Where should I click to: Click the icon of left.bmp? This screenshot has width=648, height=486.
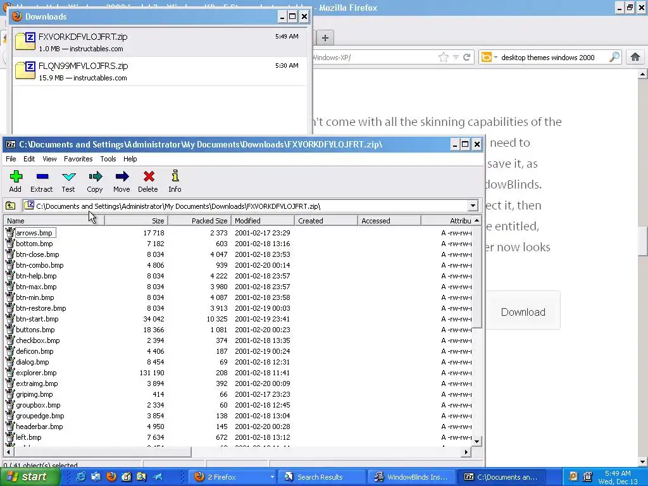[x=10, y=437]
